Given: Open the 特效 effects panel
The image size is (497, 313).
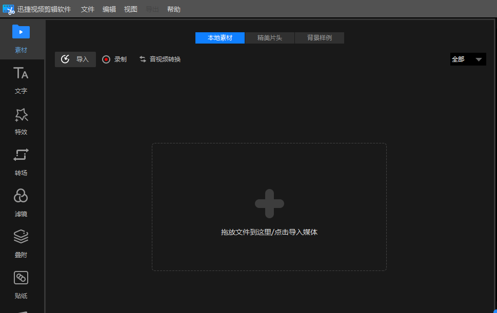Looking at the screenshot, I should pyautogui.click(x=21, y=121).
